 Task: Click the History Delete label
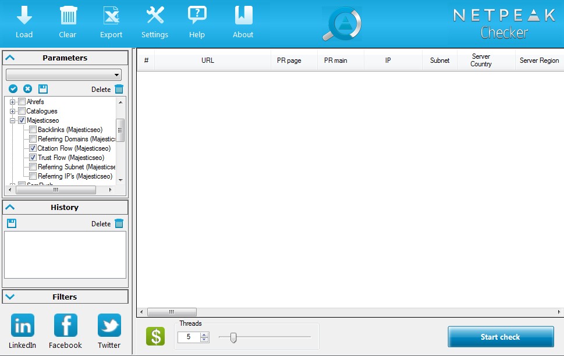tap(101, 224)
